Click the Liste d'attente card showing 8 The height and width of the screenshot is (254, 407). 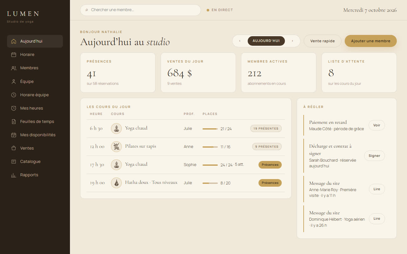point(359,73)
